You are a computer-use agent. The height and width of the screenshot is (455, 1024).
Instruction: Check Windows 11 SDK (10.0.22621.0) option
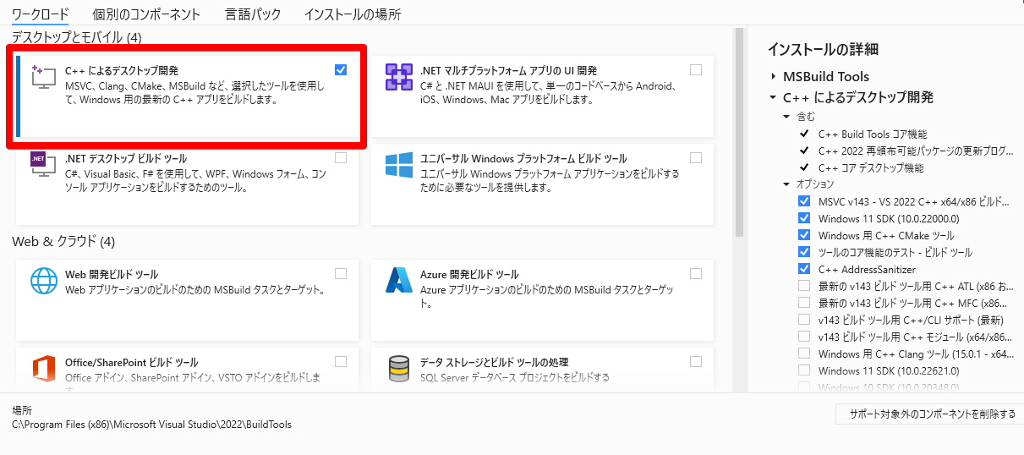point(804,370)
